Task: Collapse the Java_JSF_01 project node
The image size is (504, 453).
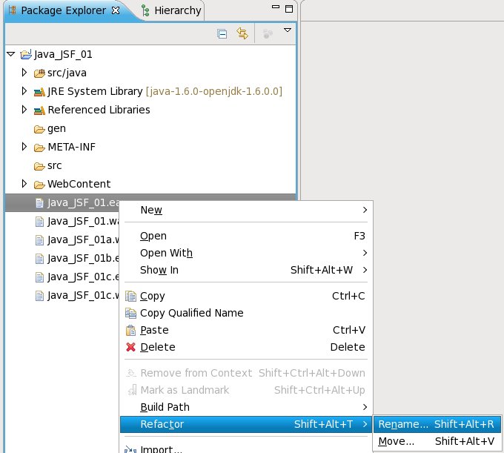Action: tap(10, 54)
